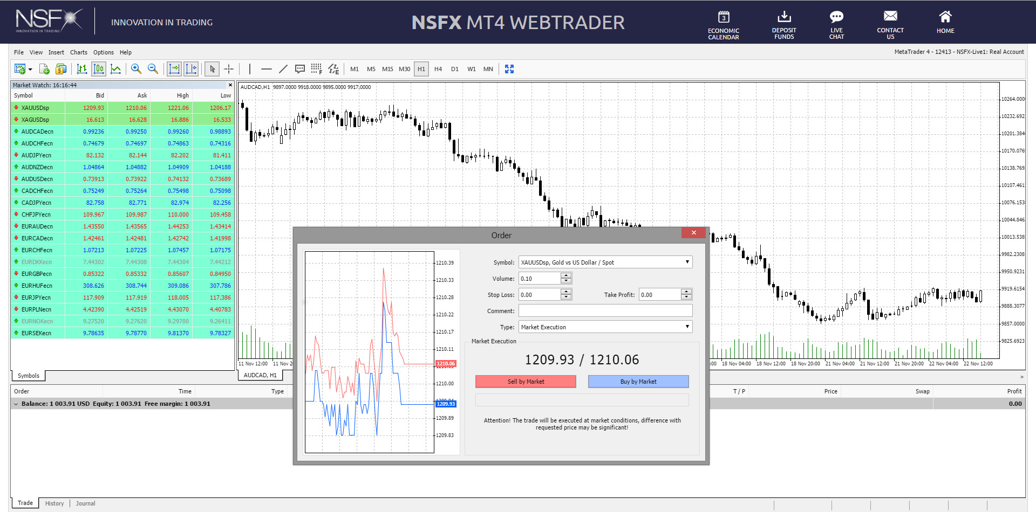The image size is (1036, 512).
Task: Select XAGUSDsp row in Market Watch
Action: (x=122, y=120)
